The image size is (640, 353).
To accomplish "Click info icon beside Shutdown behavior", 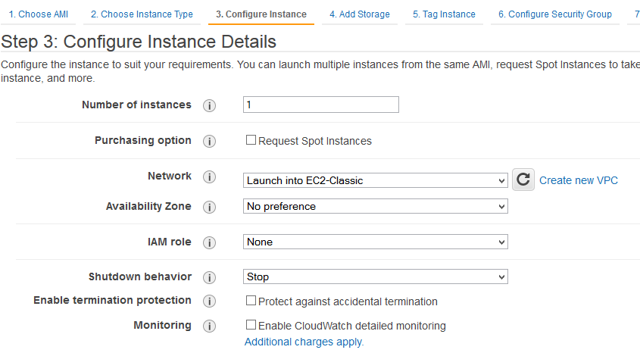I will coord(210,277).
